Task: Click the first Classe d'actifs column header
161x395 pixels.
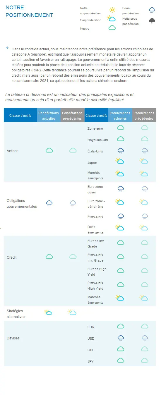Action: click(20, 116)
